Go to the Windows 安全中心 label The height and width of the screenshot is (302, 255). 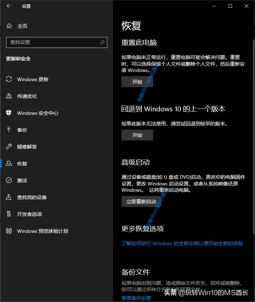38,113
